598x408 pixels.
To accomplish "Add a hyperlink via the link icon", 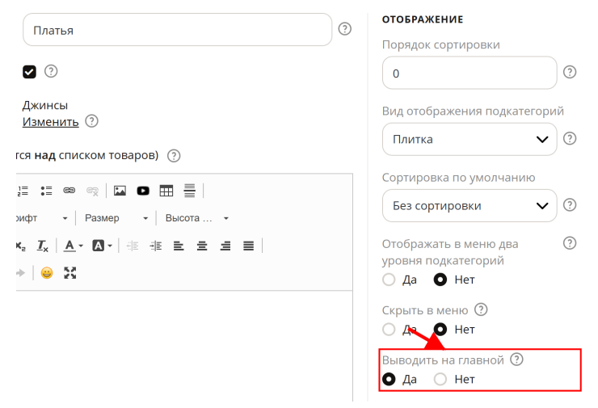I will [x=69, y=191].
